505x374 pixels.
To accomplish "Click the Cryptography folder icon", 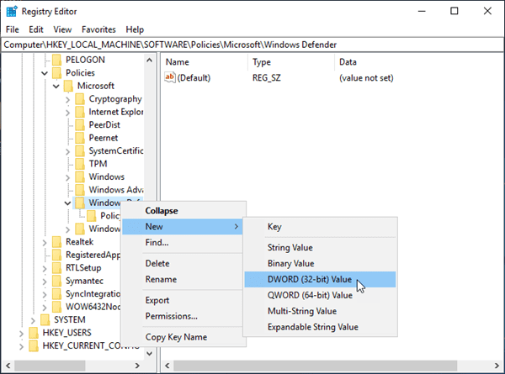I will 80,99.
